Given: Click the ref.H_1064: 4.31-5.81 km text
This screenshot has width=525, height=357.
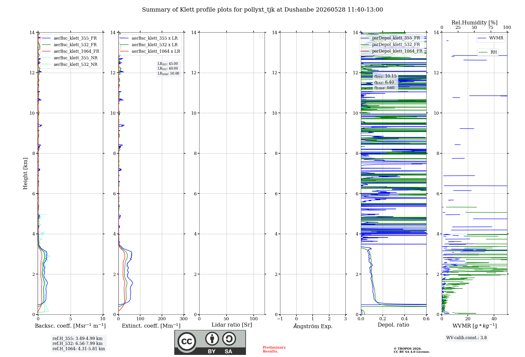Looking at the screenshot, I should [79, 349].
